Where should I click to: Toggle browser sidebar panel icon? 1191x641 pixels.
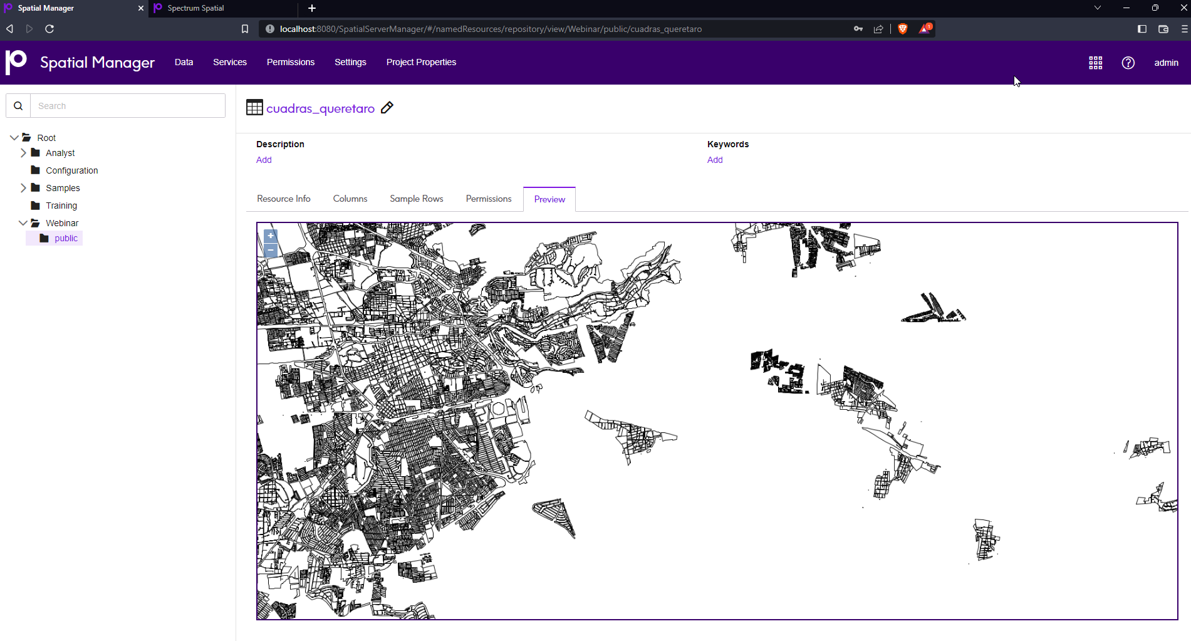[x=1142, y=29]
